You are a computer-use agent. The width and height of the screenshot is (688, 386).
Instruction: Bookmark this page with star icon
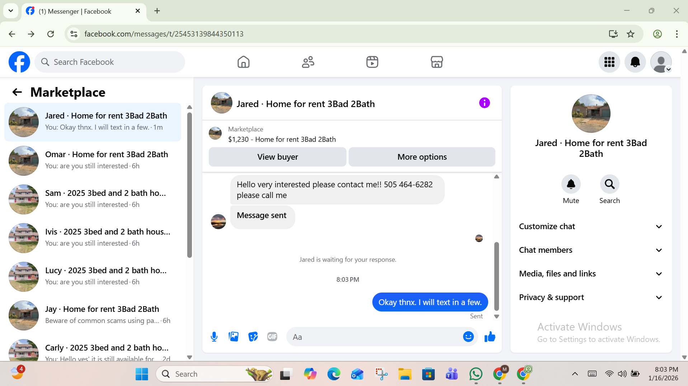[x=631, y=34]
